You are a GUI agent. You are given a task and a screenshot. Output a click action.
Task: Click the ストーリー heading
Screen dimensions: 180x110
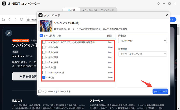coord(97,101)
